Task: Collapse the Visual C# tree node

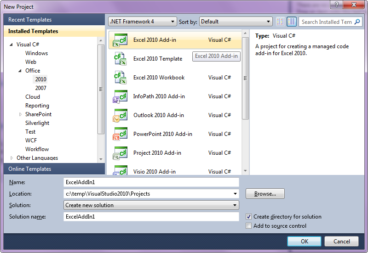Action: (x=11, y=45)
